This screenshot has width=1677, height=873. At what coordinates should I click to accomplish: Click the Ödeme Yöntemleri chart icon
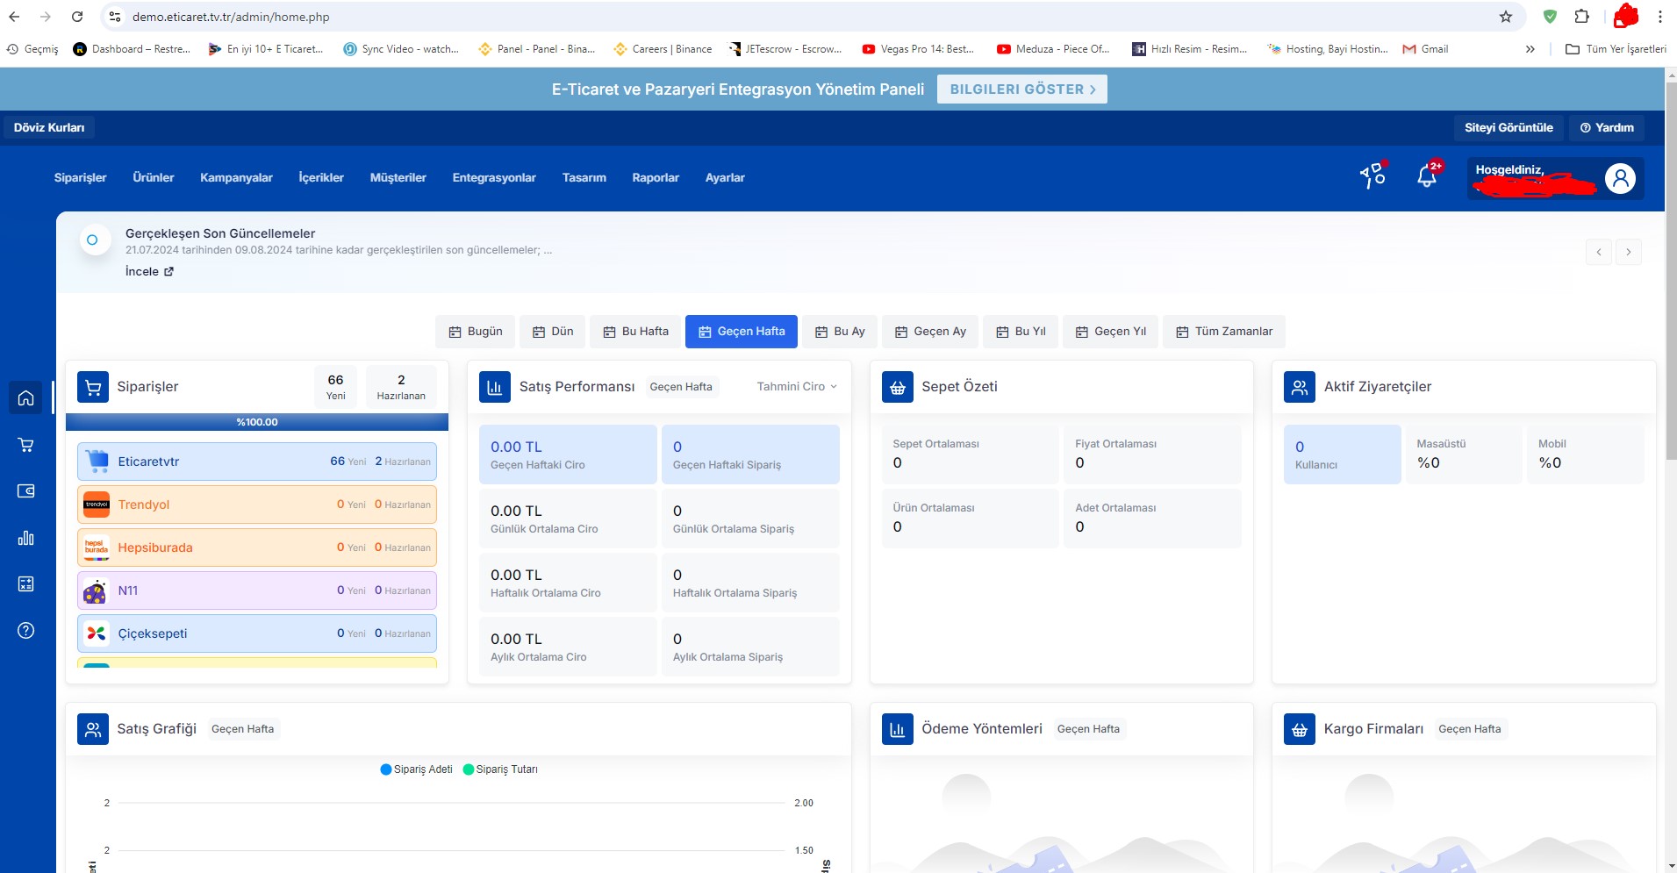coord(897,729)
